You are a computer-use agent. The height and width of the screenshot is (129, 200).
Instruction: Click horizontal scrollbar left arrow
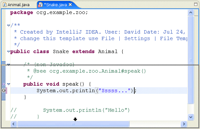14,124
